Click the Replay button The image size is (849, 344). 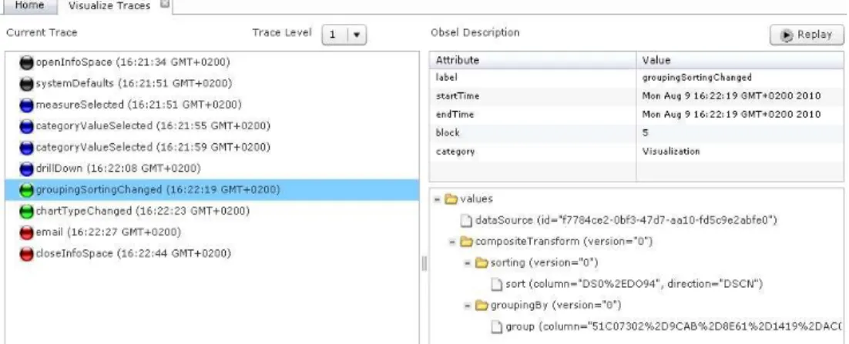(807, 35)
